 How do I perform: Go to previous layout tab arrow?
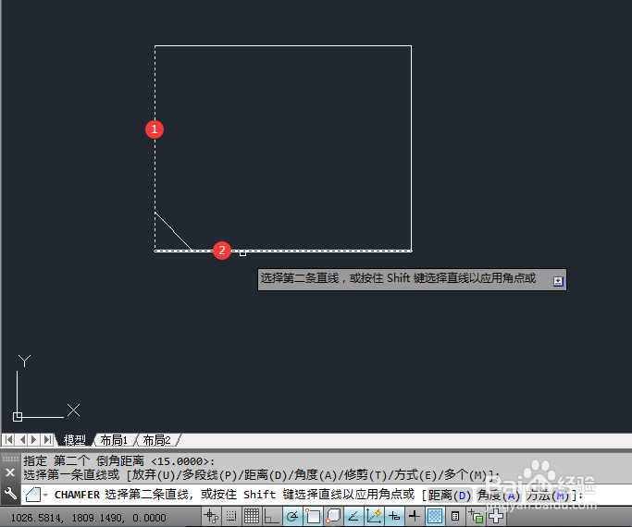(x=22, y=440)
